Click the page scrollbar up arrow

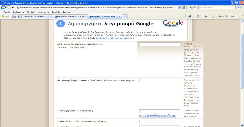click(242, 21)
